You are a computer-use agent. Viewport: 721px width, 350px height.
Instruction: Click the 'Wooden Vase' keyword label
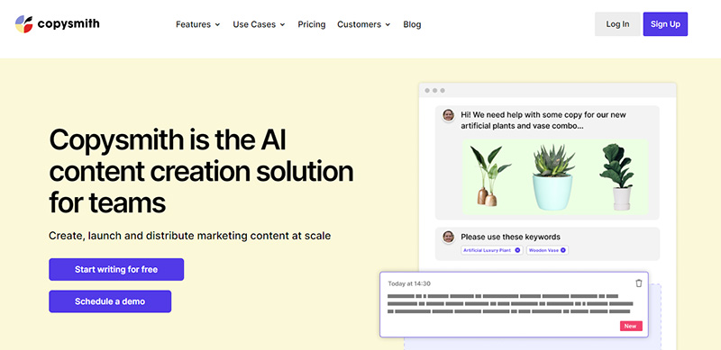[x=543, y=250]
